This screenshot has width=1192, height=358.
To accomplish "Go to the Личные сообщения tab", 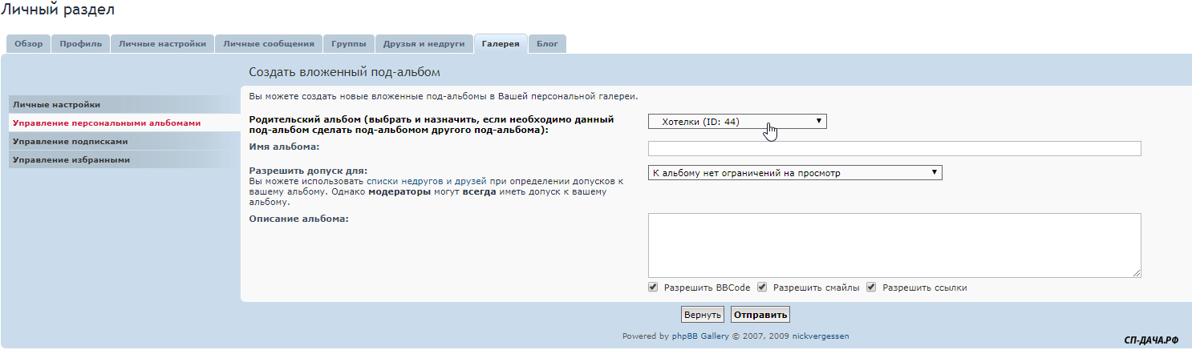I will tap(269, 44).
